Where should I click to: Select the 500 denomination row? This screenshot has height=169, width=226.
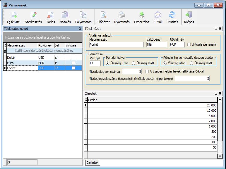click(152, 132)
